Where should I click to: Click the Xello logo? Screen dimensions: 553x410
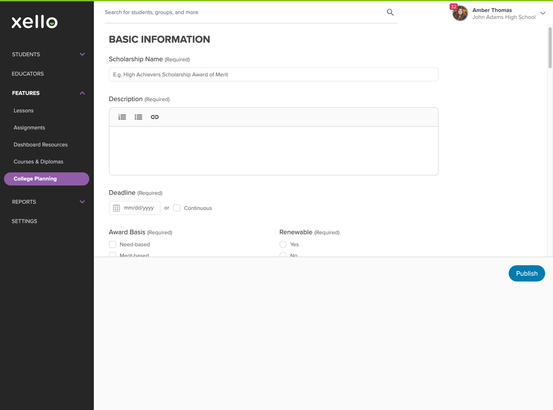click(34, 22)
